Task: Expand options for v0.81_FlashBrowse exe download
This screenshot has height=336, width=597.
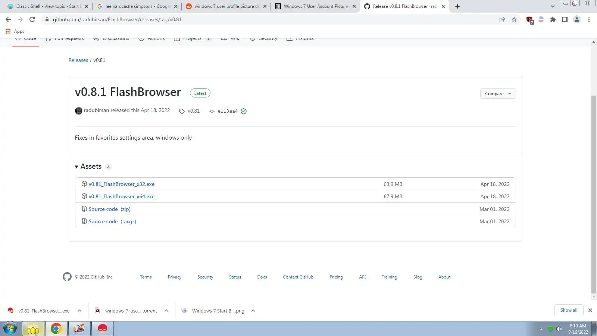Action: [79, 311]
